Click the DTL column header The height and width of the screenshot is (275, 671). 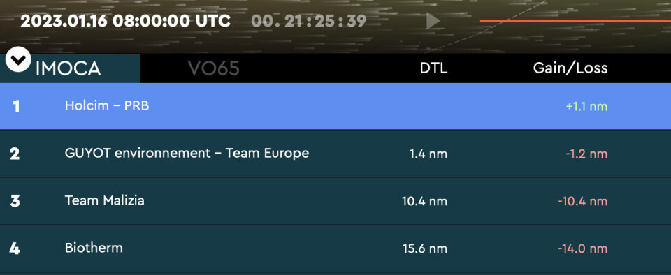point(433,68)
